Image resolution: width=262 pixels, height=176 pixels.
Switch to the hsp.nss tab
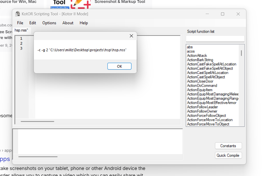click(21, 30)
